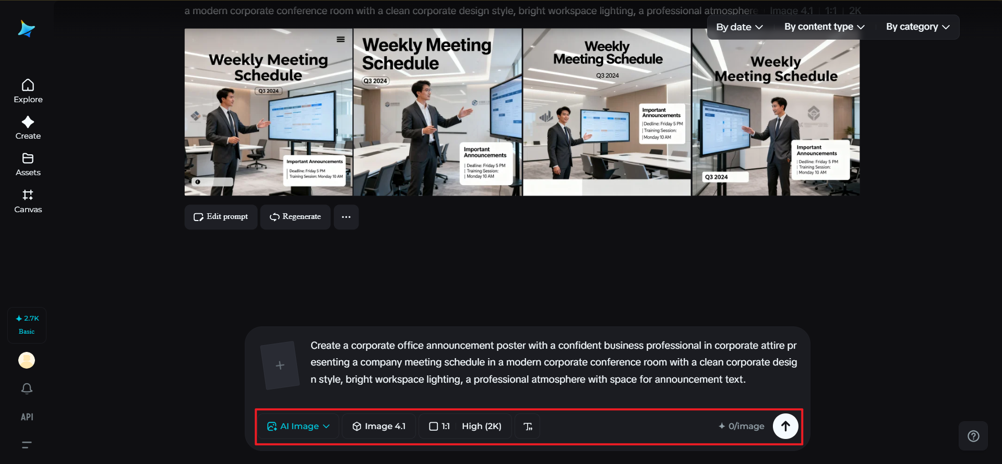Open the more options ellipsis button
Image resolution: width=1002 pixels, height=464 pixels.
point(346,217)
